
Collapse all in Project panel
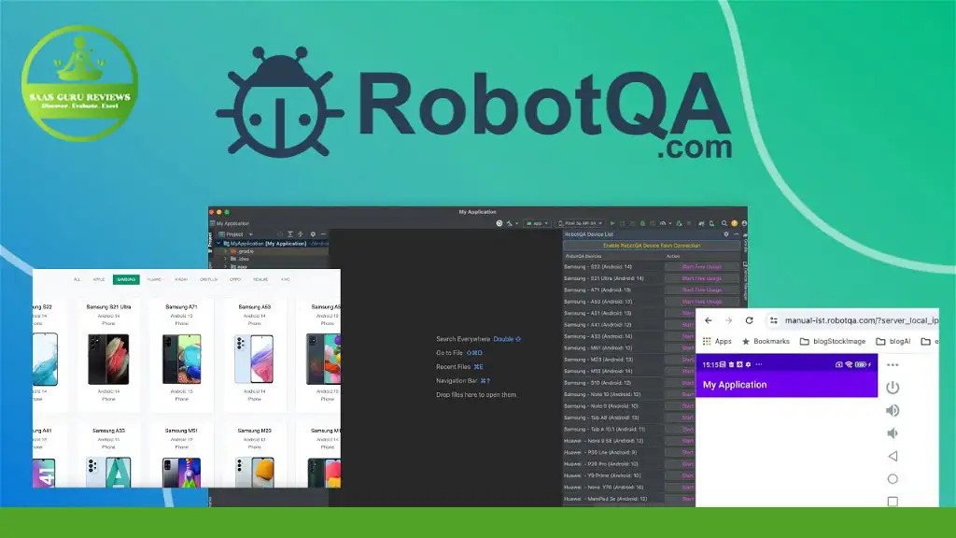point(300,234)
